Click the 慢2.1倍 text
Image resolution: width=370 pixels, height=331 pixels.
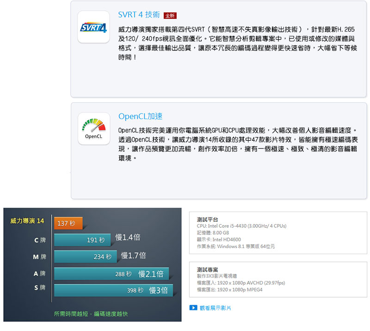tap(151, 274)
